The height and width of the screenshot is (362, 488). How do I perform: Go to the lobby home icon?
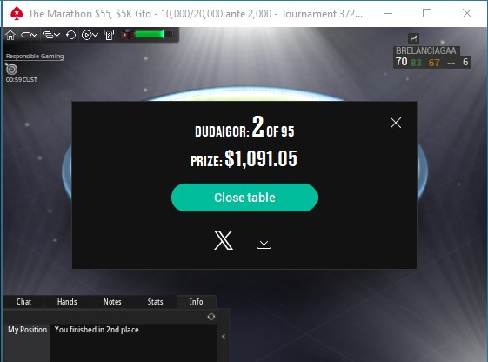coord(10,35)
